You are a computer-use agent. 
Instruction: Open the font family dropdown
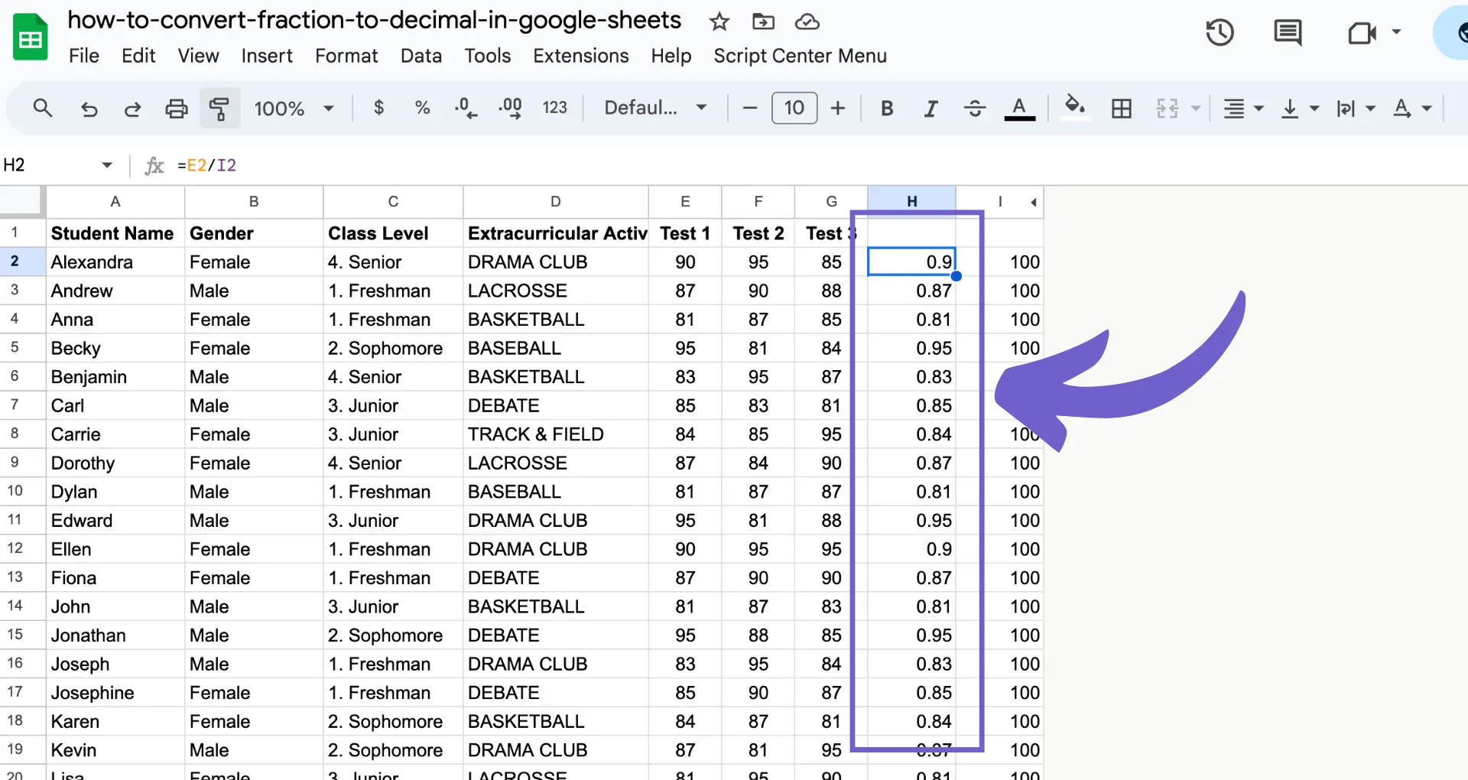click(x=655, y=109)
